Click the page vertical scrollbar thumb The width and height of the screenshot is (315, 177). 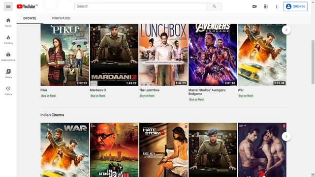(313, 62)
